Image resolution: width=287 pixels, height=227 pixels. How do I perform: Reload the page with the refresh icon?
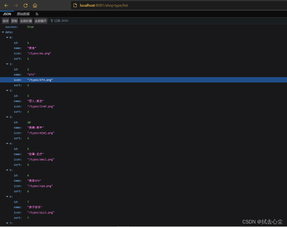pos(25,6)
